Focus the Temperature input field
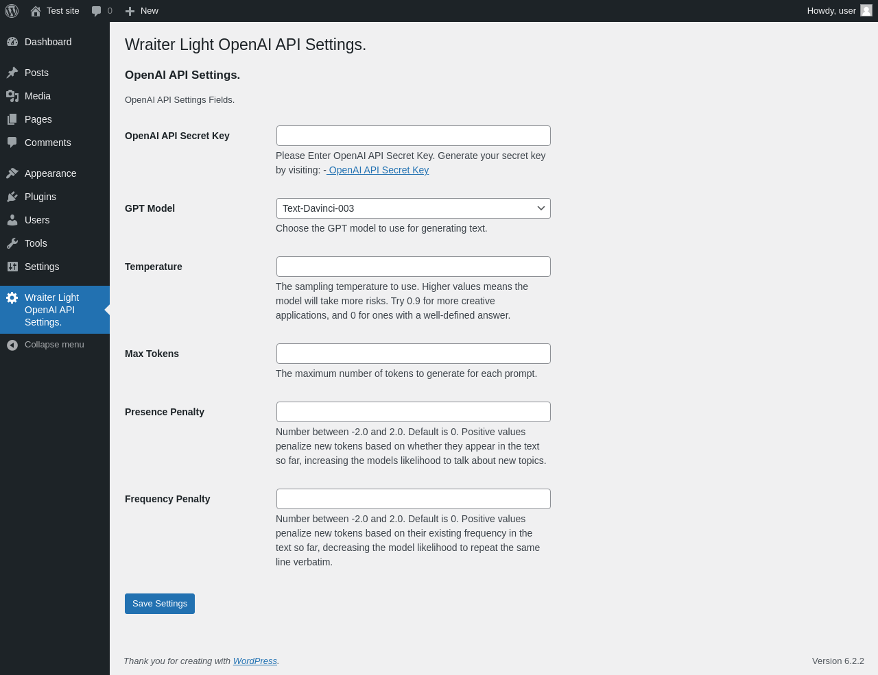 click(414, 267)
